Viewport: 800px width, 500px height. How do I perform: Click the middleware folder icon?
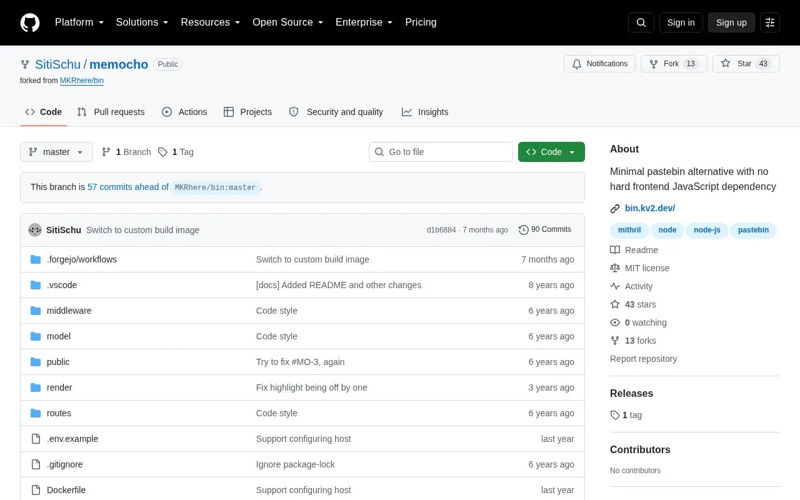tap(36, 311)
